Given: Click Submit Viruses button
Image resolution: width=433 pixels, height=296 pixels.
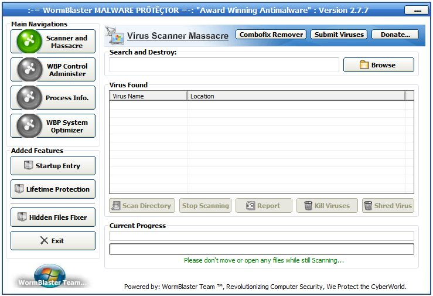Looking at the screenshot, I should [x=339, y=35].
